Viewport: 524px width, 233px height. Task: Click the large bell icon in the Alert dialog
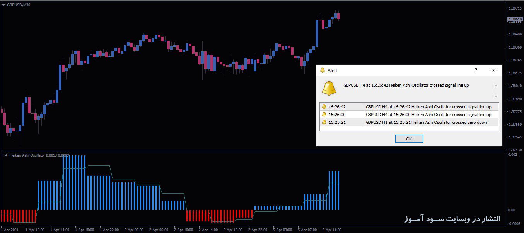pyautogui.click(x=329, y=88)
